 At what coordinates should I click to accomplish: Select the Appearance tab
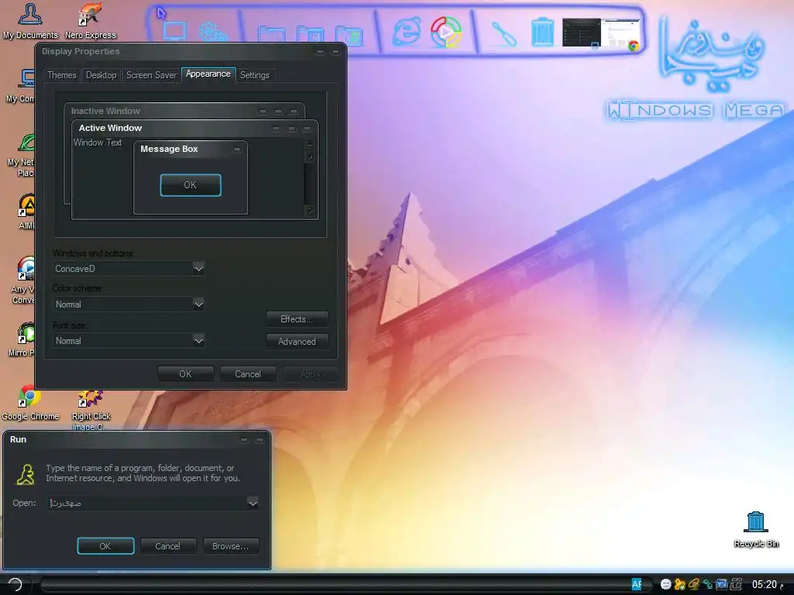(x=208, y=74)
